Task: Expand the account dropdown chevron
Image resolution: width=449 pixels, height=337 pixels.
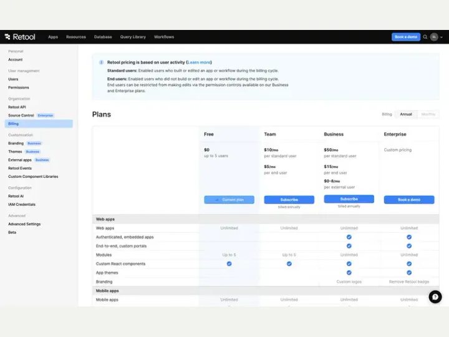Action: (x=442, y=37)
